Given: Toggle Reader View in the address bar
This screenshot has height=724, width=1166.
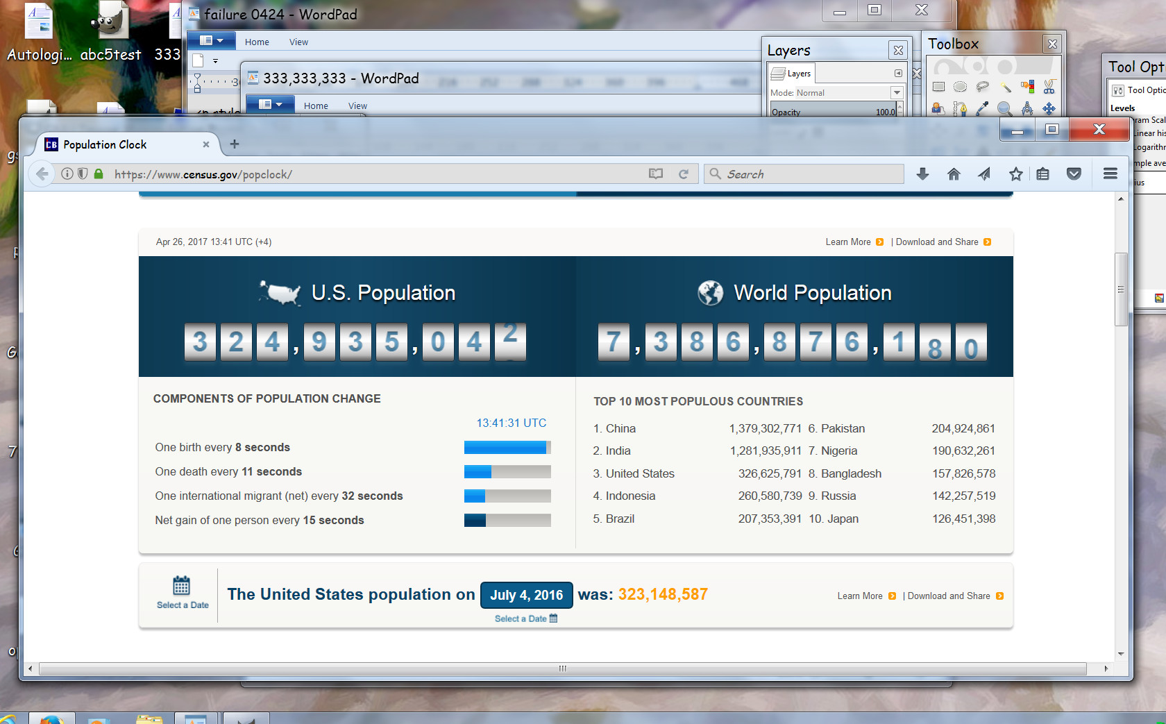Looking at the screenshot, I should [656, 174].
